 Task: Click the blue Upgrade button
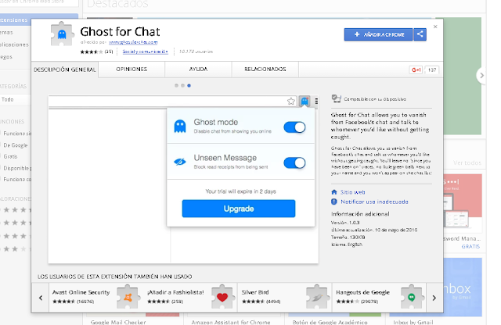[x=239, y=209]
